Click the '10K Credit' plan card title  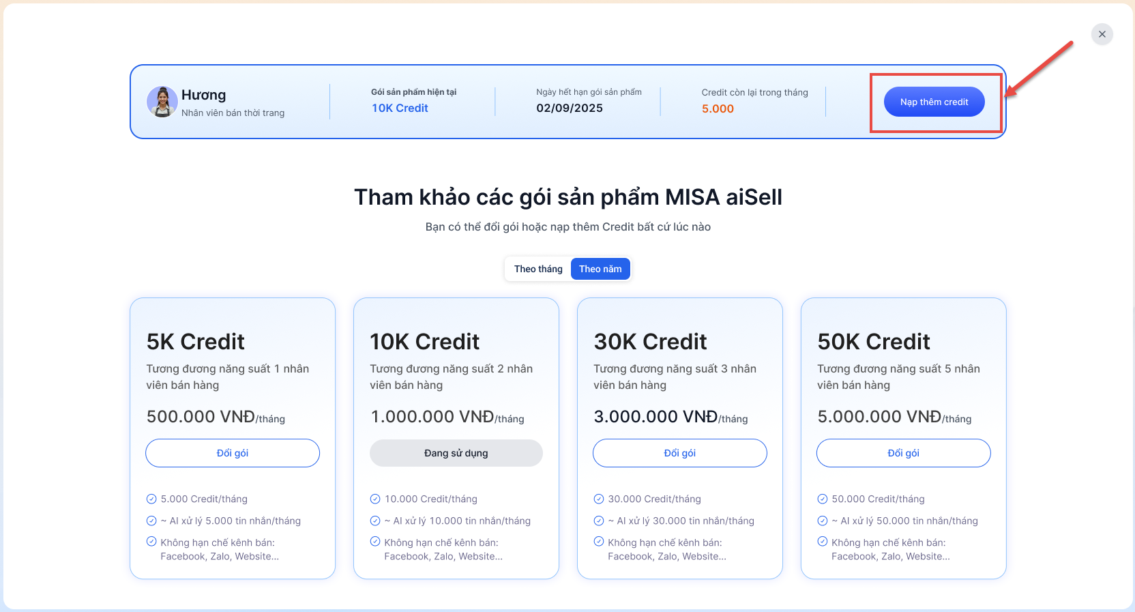coord(425,341)
